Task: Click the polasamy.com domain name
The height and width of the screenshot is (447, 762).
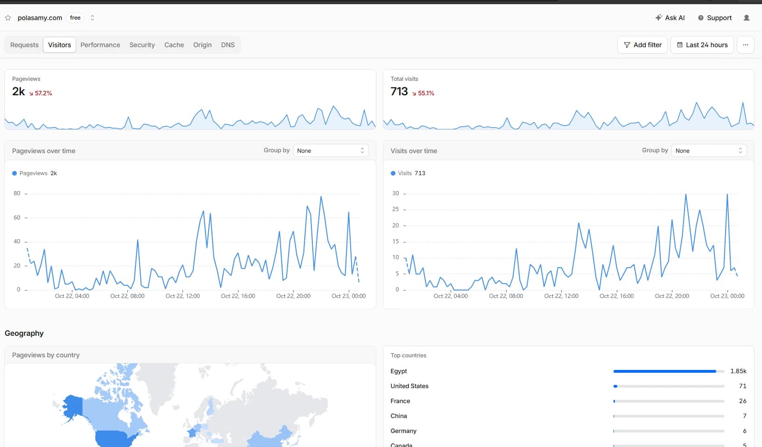Action: 40,18
